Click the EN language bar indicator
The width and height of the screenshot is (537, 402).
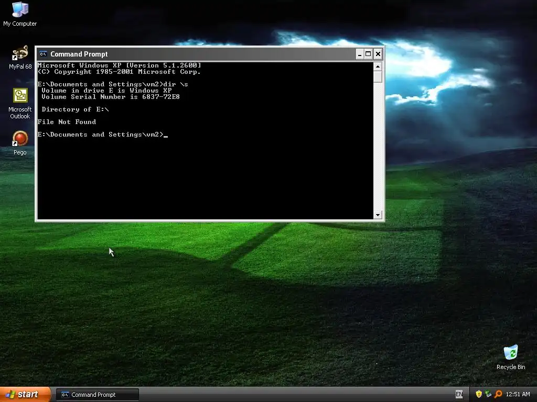pos(459,395)
